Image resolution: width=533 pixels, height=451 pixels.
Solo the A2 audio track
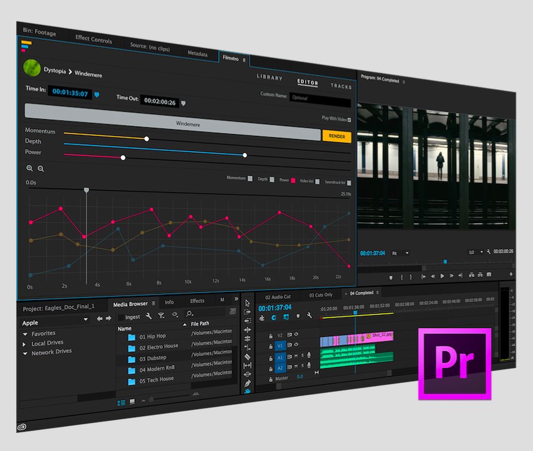coord(302,366)
